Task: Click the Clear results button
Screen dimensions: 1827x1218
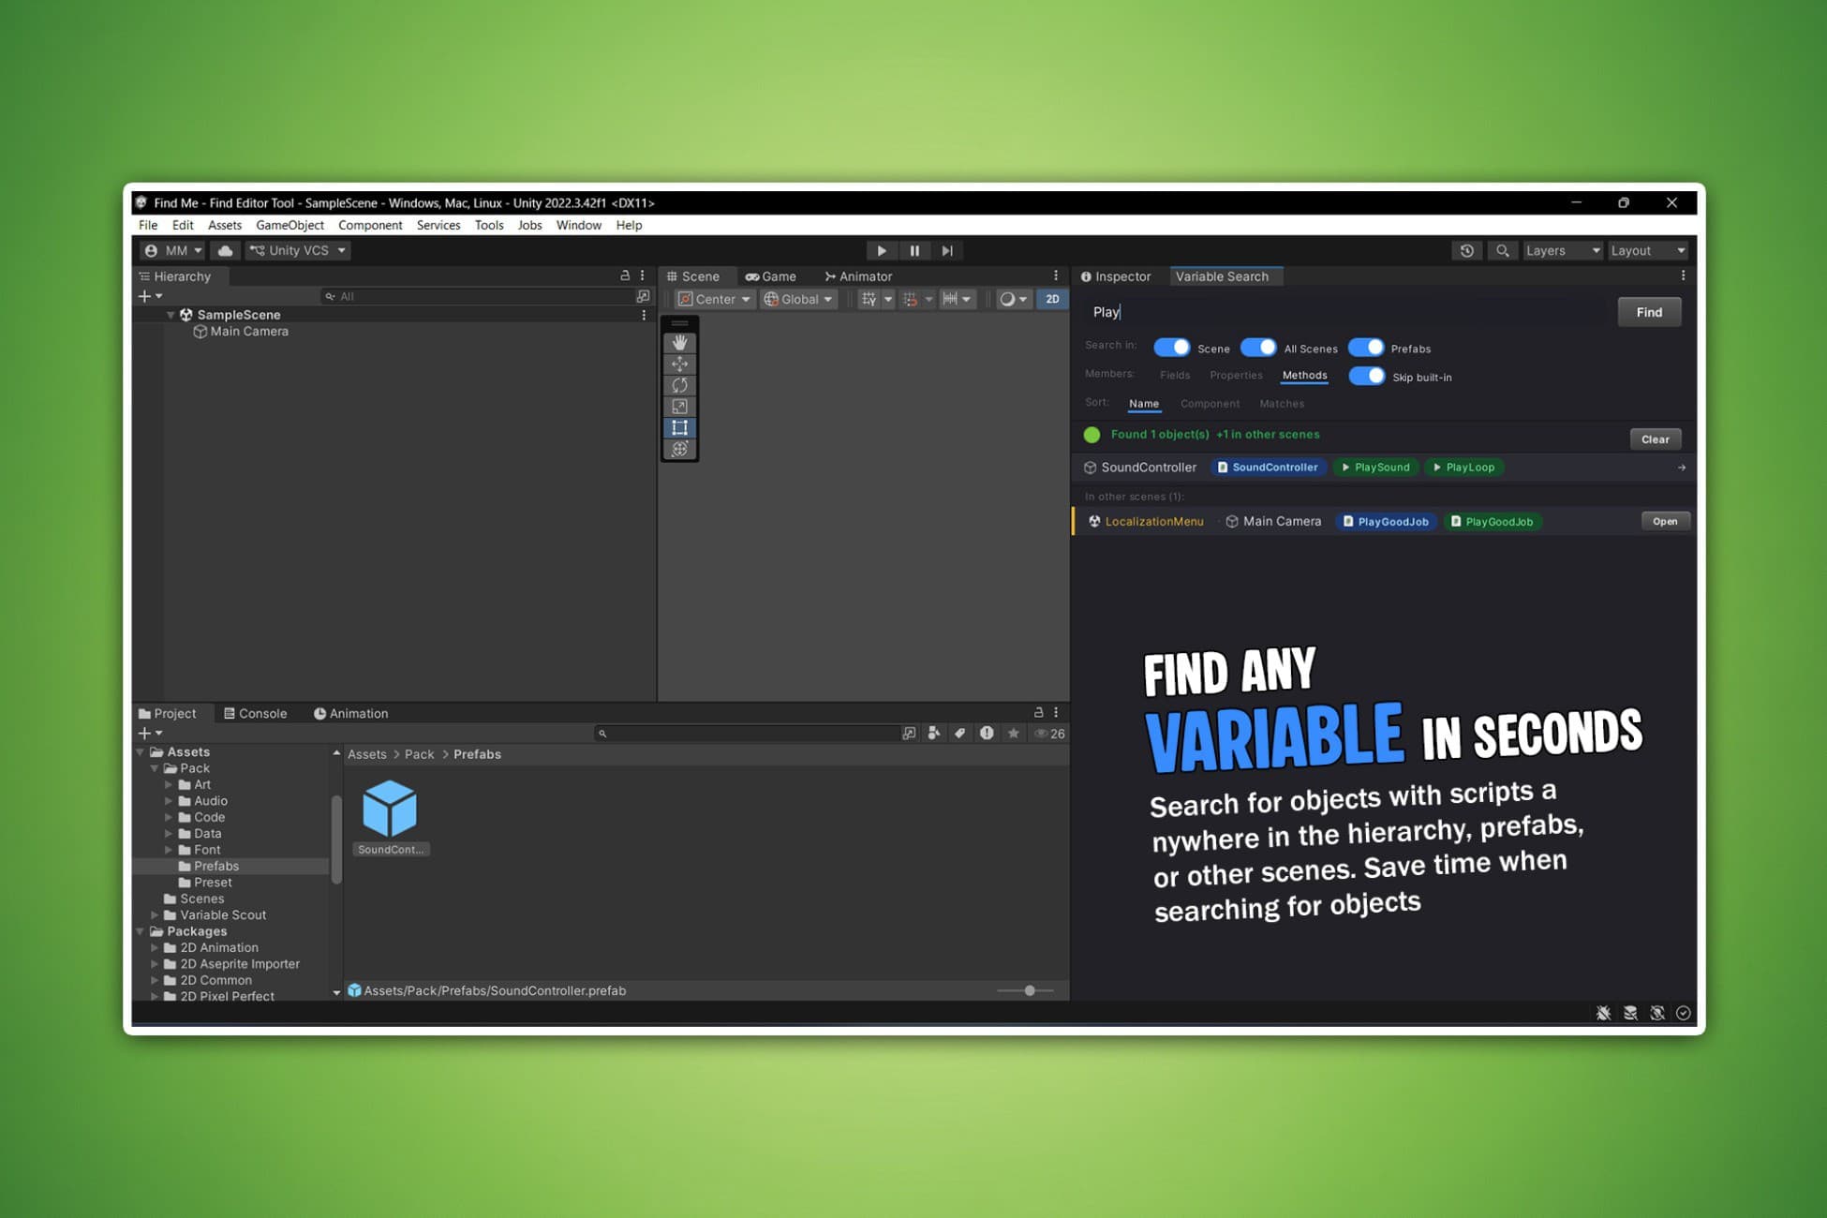Action: click(x=1655, y=439)
